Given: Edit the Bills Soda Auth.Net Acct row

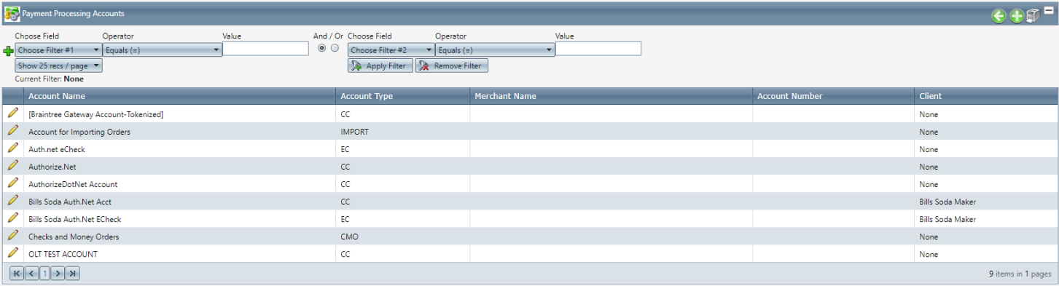Looking at the screenshot, I should pyautogui.click(x=12, y=201).
